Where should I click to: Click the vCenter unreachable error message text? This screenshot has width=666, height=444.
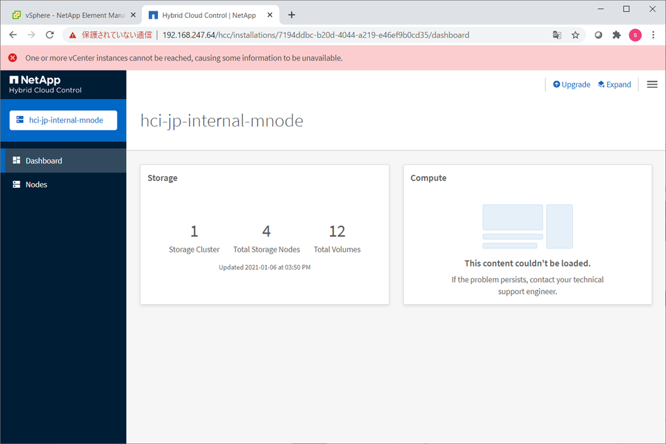(184, 58)
